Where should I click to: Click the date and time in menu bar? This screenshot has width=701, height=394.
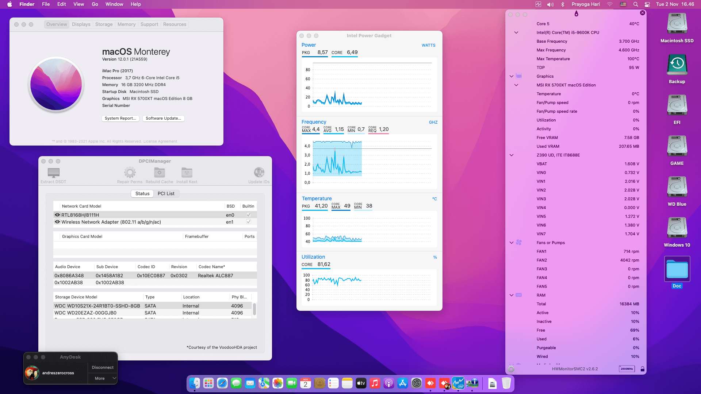675,4
